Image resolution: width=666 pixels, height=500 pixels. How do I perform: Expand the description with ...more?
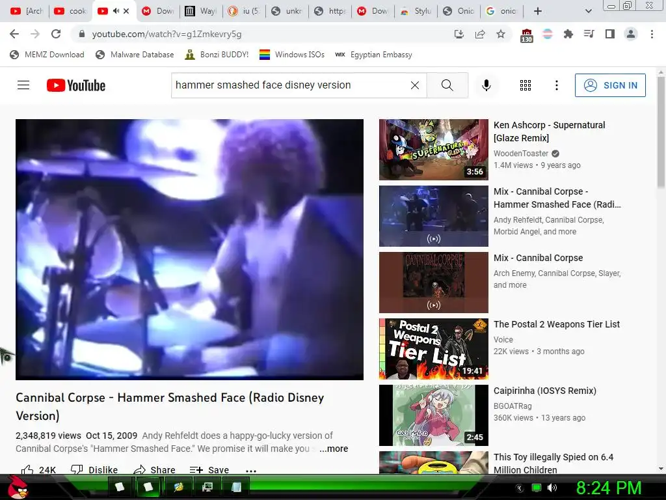(x=334, y=449)
